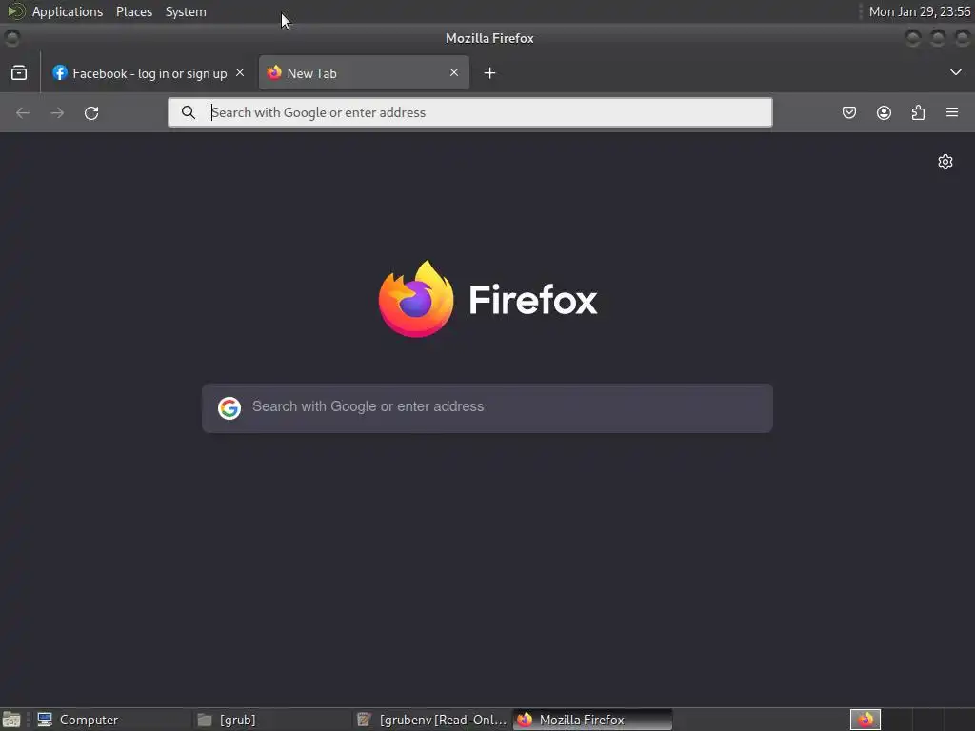Screen dimensions: 975x731
Task: Open Save to Pocket button
Action: pyautogui.click(x=849, y=112)
